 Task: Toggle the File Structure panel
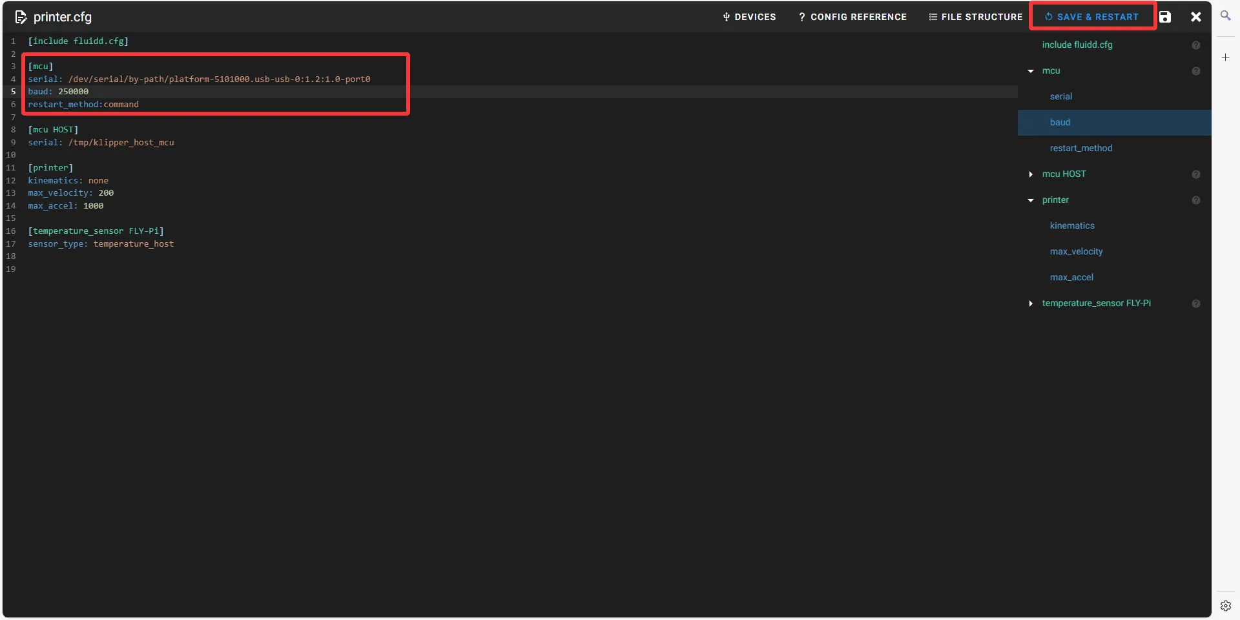pyautogui.click(x=975, y=17)
